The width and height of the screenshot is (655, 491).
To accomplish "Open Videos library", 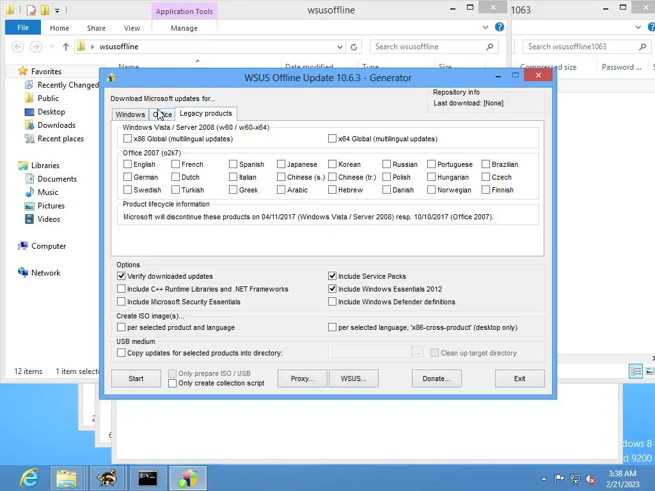I will pos(43,219).
